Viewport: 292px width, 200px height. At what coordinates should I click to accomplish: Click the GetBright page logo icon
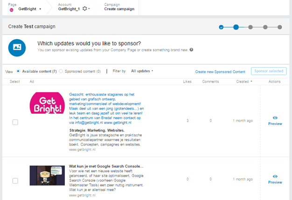[x=11, y=10]
